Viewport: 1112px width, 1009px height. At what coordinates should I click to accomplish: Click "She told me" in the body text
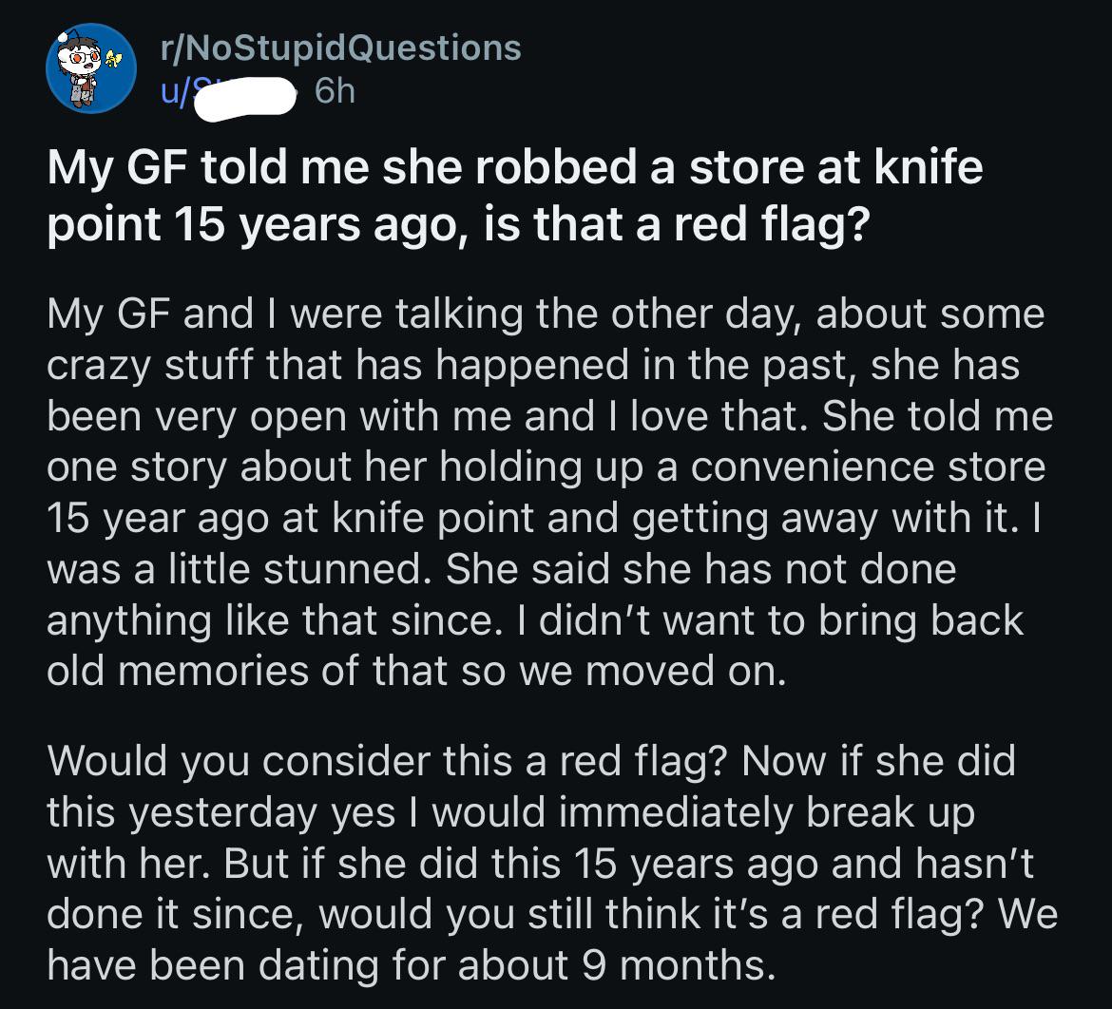937,416
